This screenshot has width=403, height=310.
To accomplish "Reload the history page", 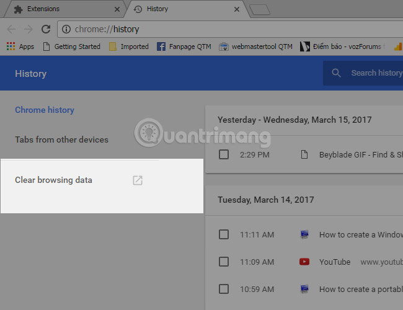I will coord(46,29).
